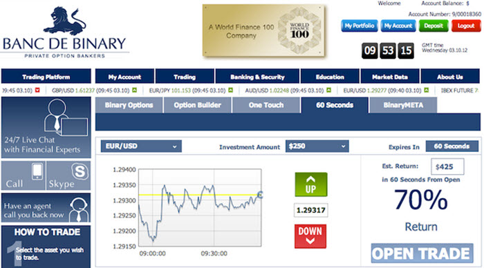Screen dimensions: 484x268
Task: Open the Banking & Security menu
Action: 257,77
